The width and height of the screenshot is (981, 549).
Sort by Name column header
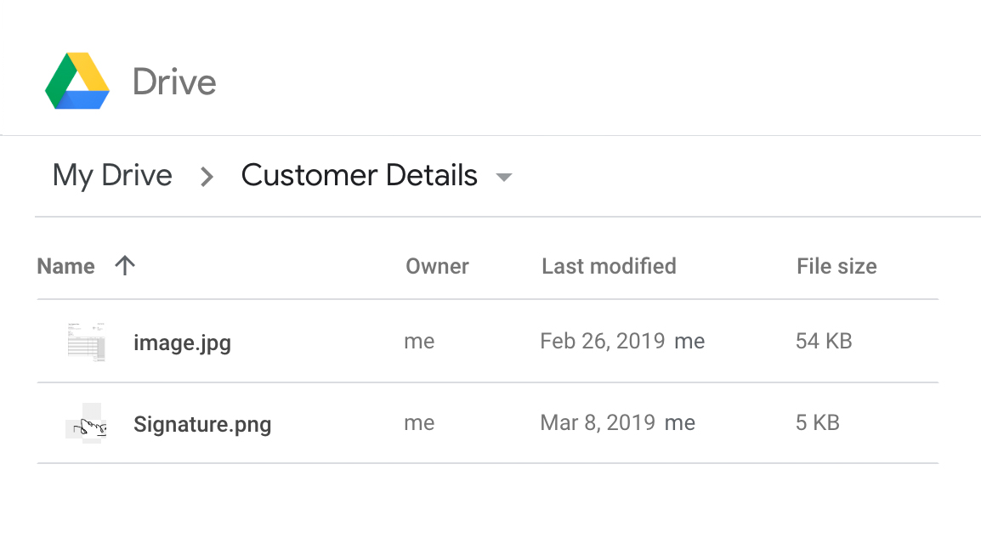(x=65, y=267)
